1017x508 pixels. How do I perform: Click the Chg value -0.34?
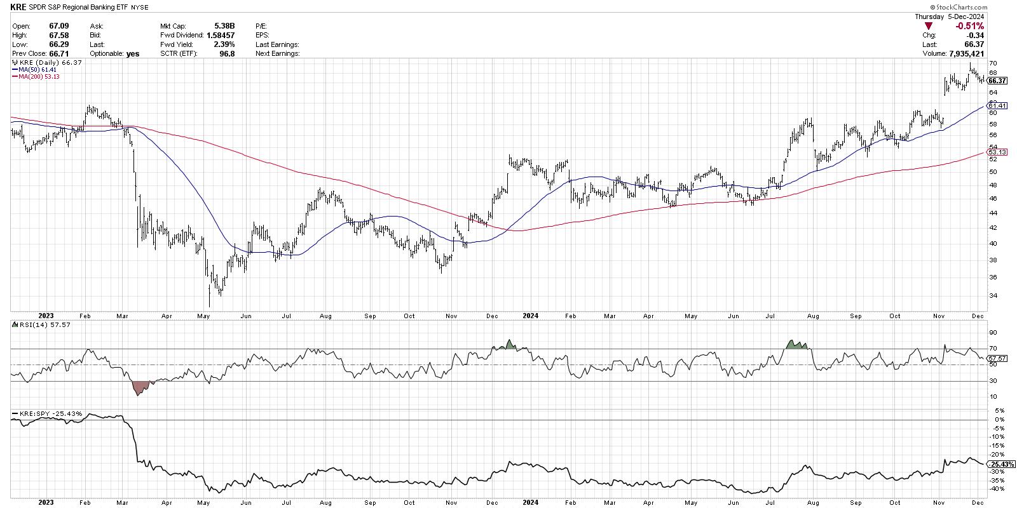[x=974, y=36]
